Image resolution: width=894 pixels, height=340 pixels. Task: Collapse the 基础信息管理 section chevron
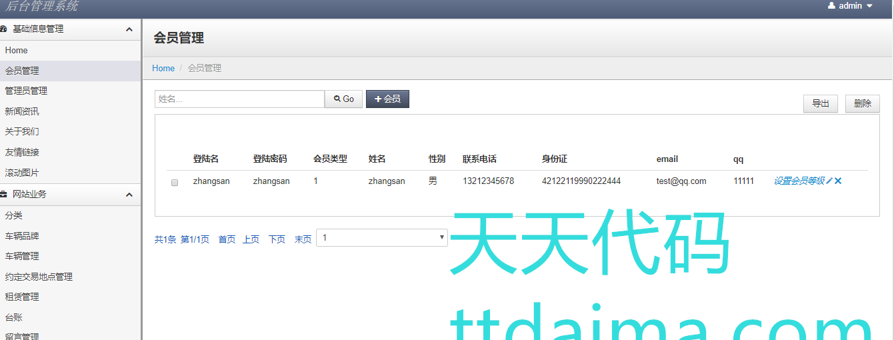(129, 29)
